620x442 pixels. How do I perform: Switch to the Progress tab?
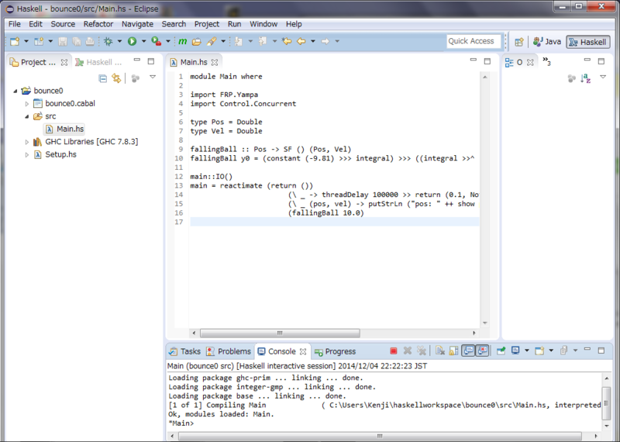click(335, 351)
